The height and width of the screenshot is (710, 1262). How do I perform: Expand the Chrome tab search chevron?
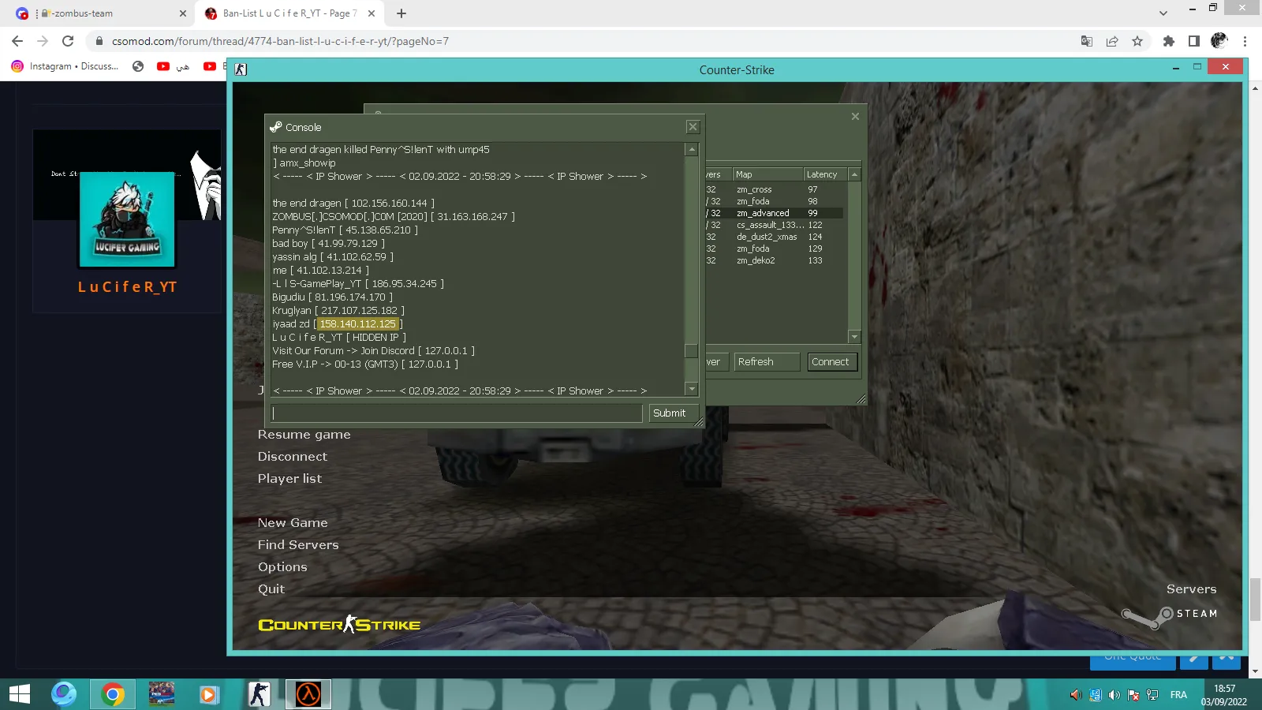1163,13
